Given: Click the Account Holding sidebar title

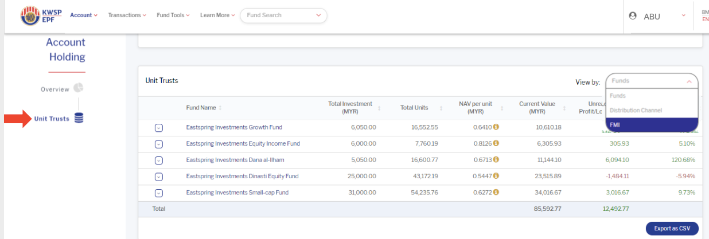Looking at the screenshot, I should 66,50.
